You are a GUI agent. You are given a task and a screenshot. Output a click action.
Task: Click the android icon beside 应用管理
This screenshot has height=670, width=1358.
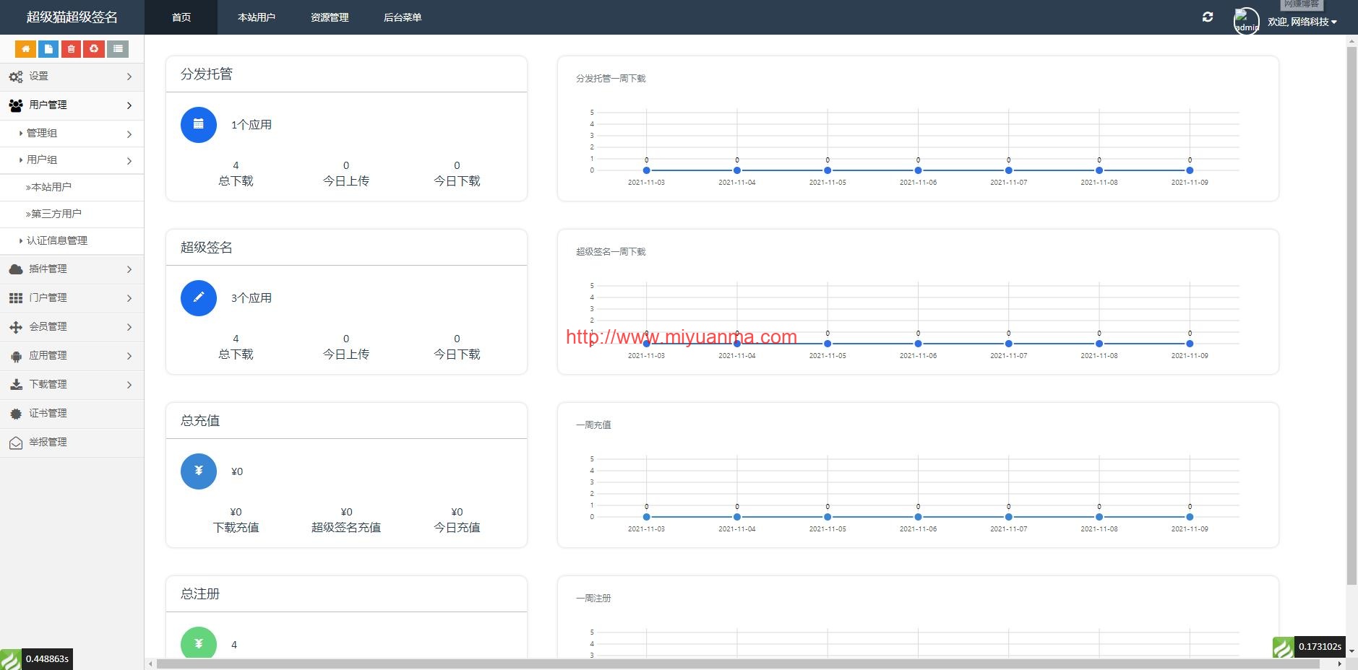coord(16,356)
